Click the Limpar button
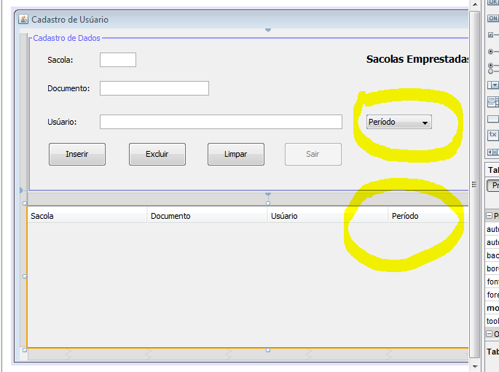 click(x=236, y=155)
